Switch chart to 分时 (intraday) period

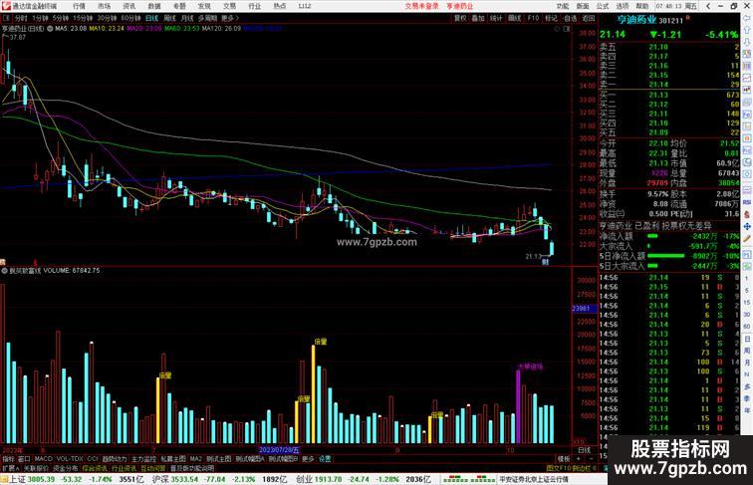(21, 18)
